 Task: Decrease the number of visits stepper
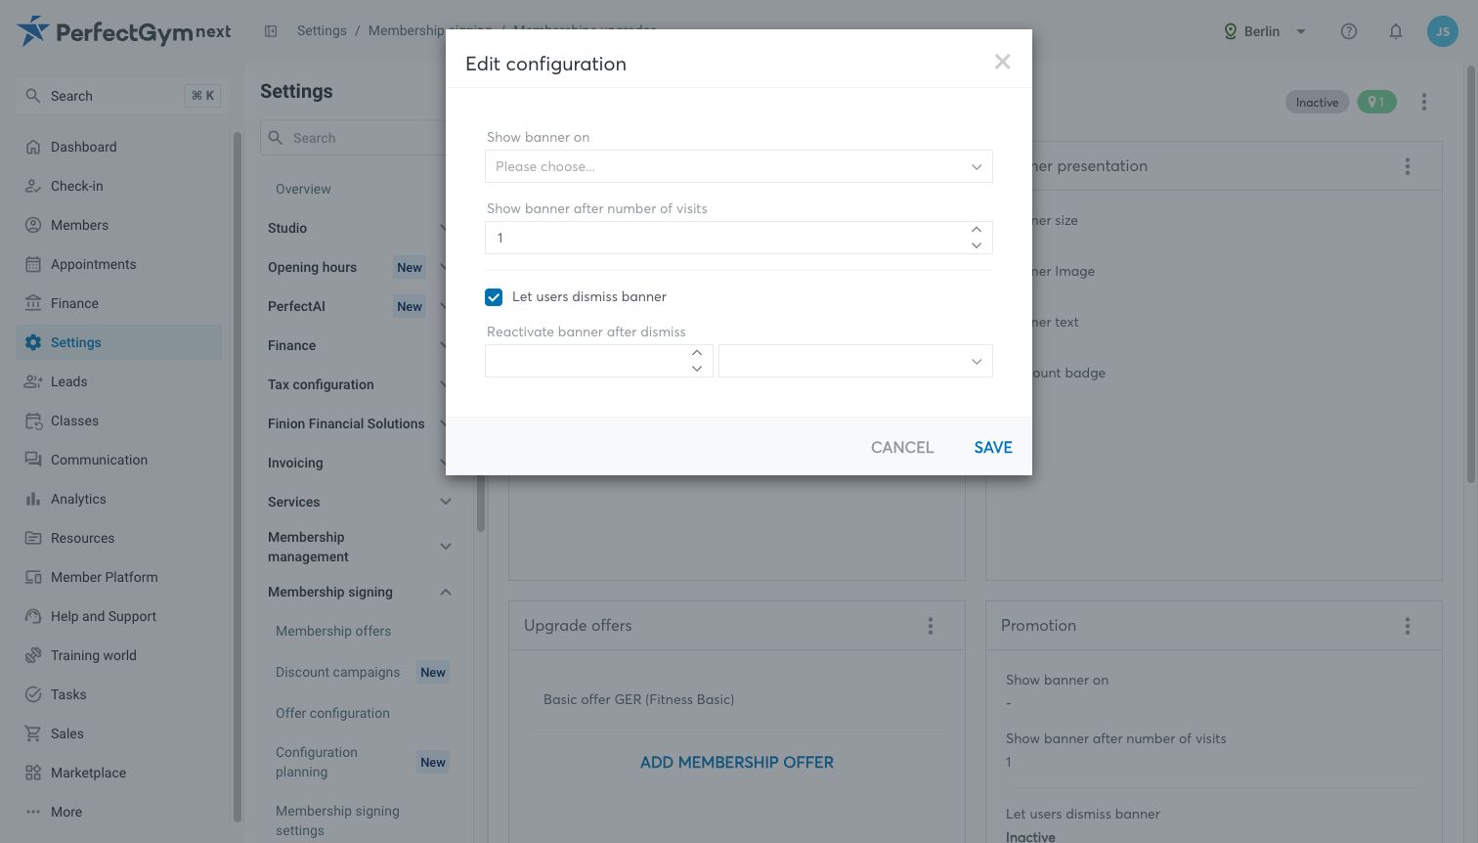(x=977, y=245)
